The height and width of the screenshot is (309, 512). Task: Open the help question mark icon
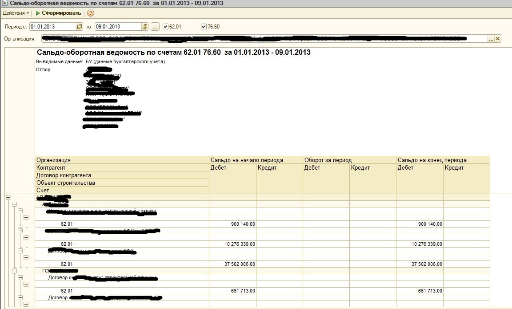(x=91, y=13)
